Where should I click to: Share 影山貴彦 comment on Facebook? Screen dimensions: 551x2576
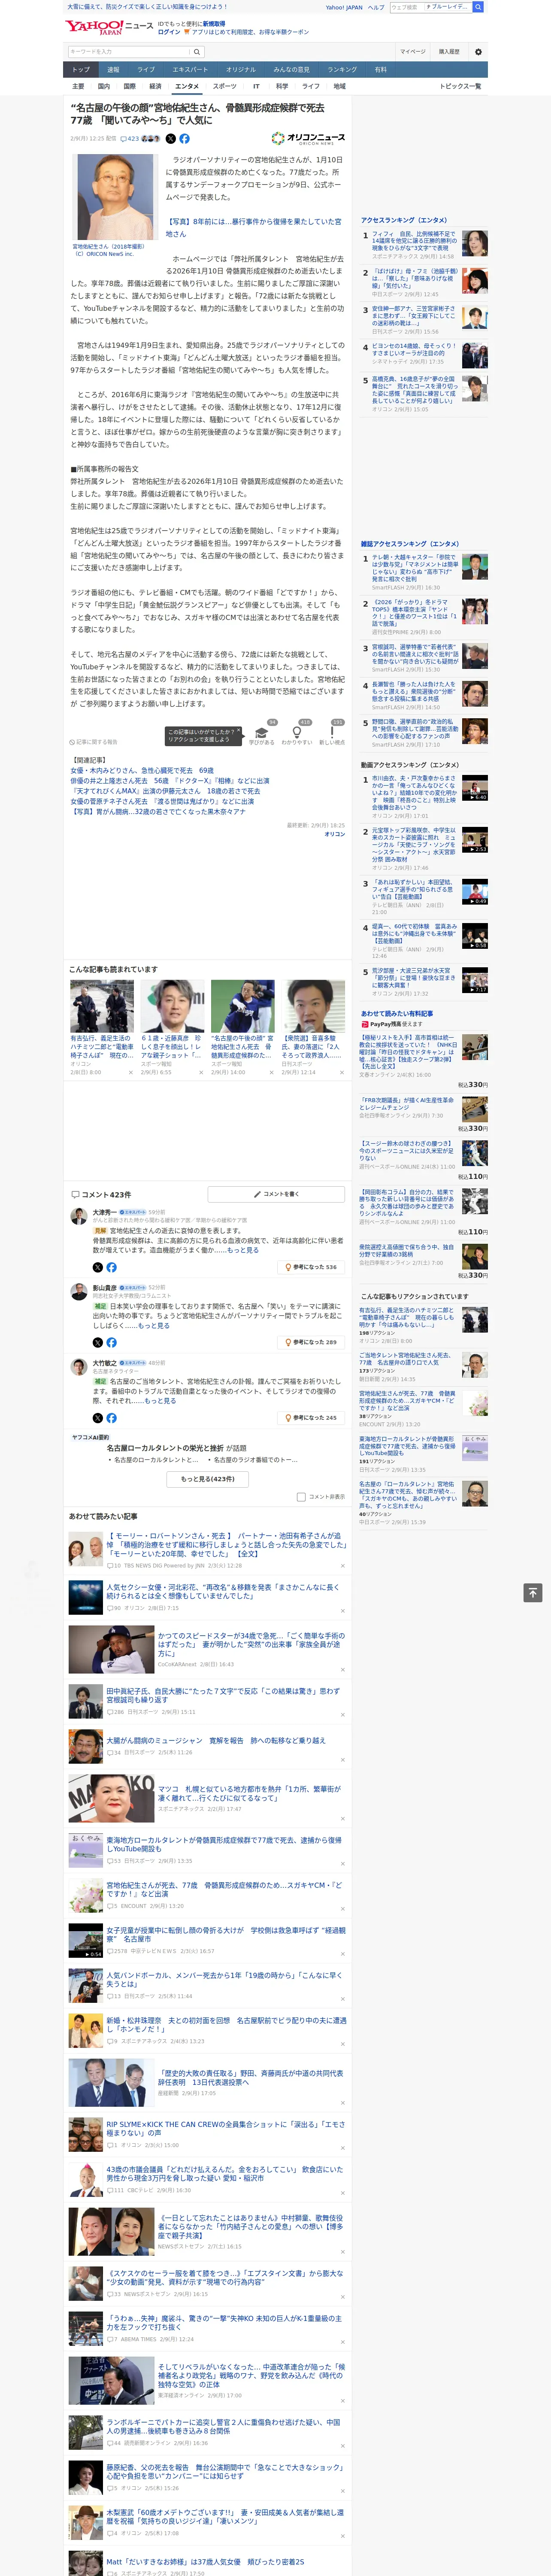coord(111,1342)
